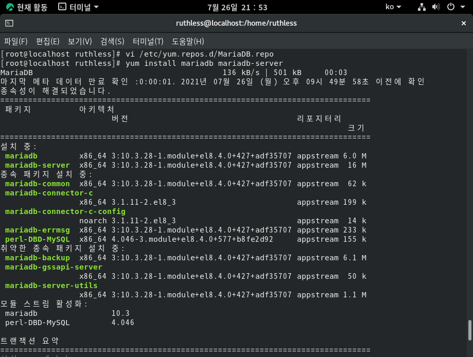Click the terminal vertical scrollbar handle

(470, 330)
